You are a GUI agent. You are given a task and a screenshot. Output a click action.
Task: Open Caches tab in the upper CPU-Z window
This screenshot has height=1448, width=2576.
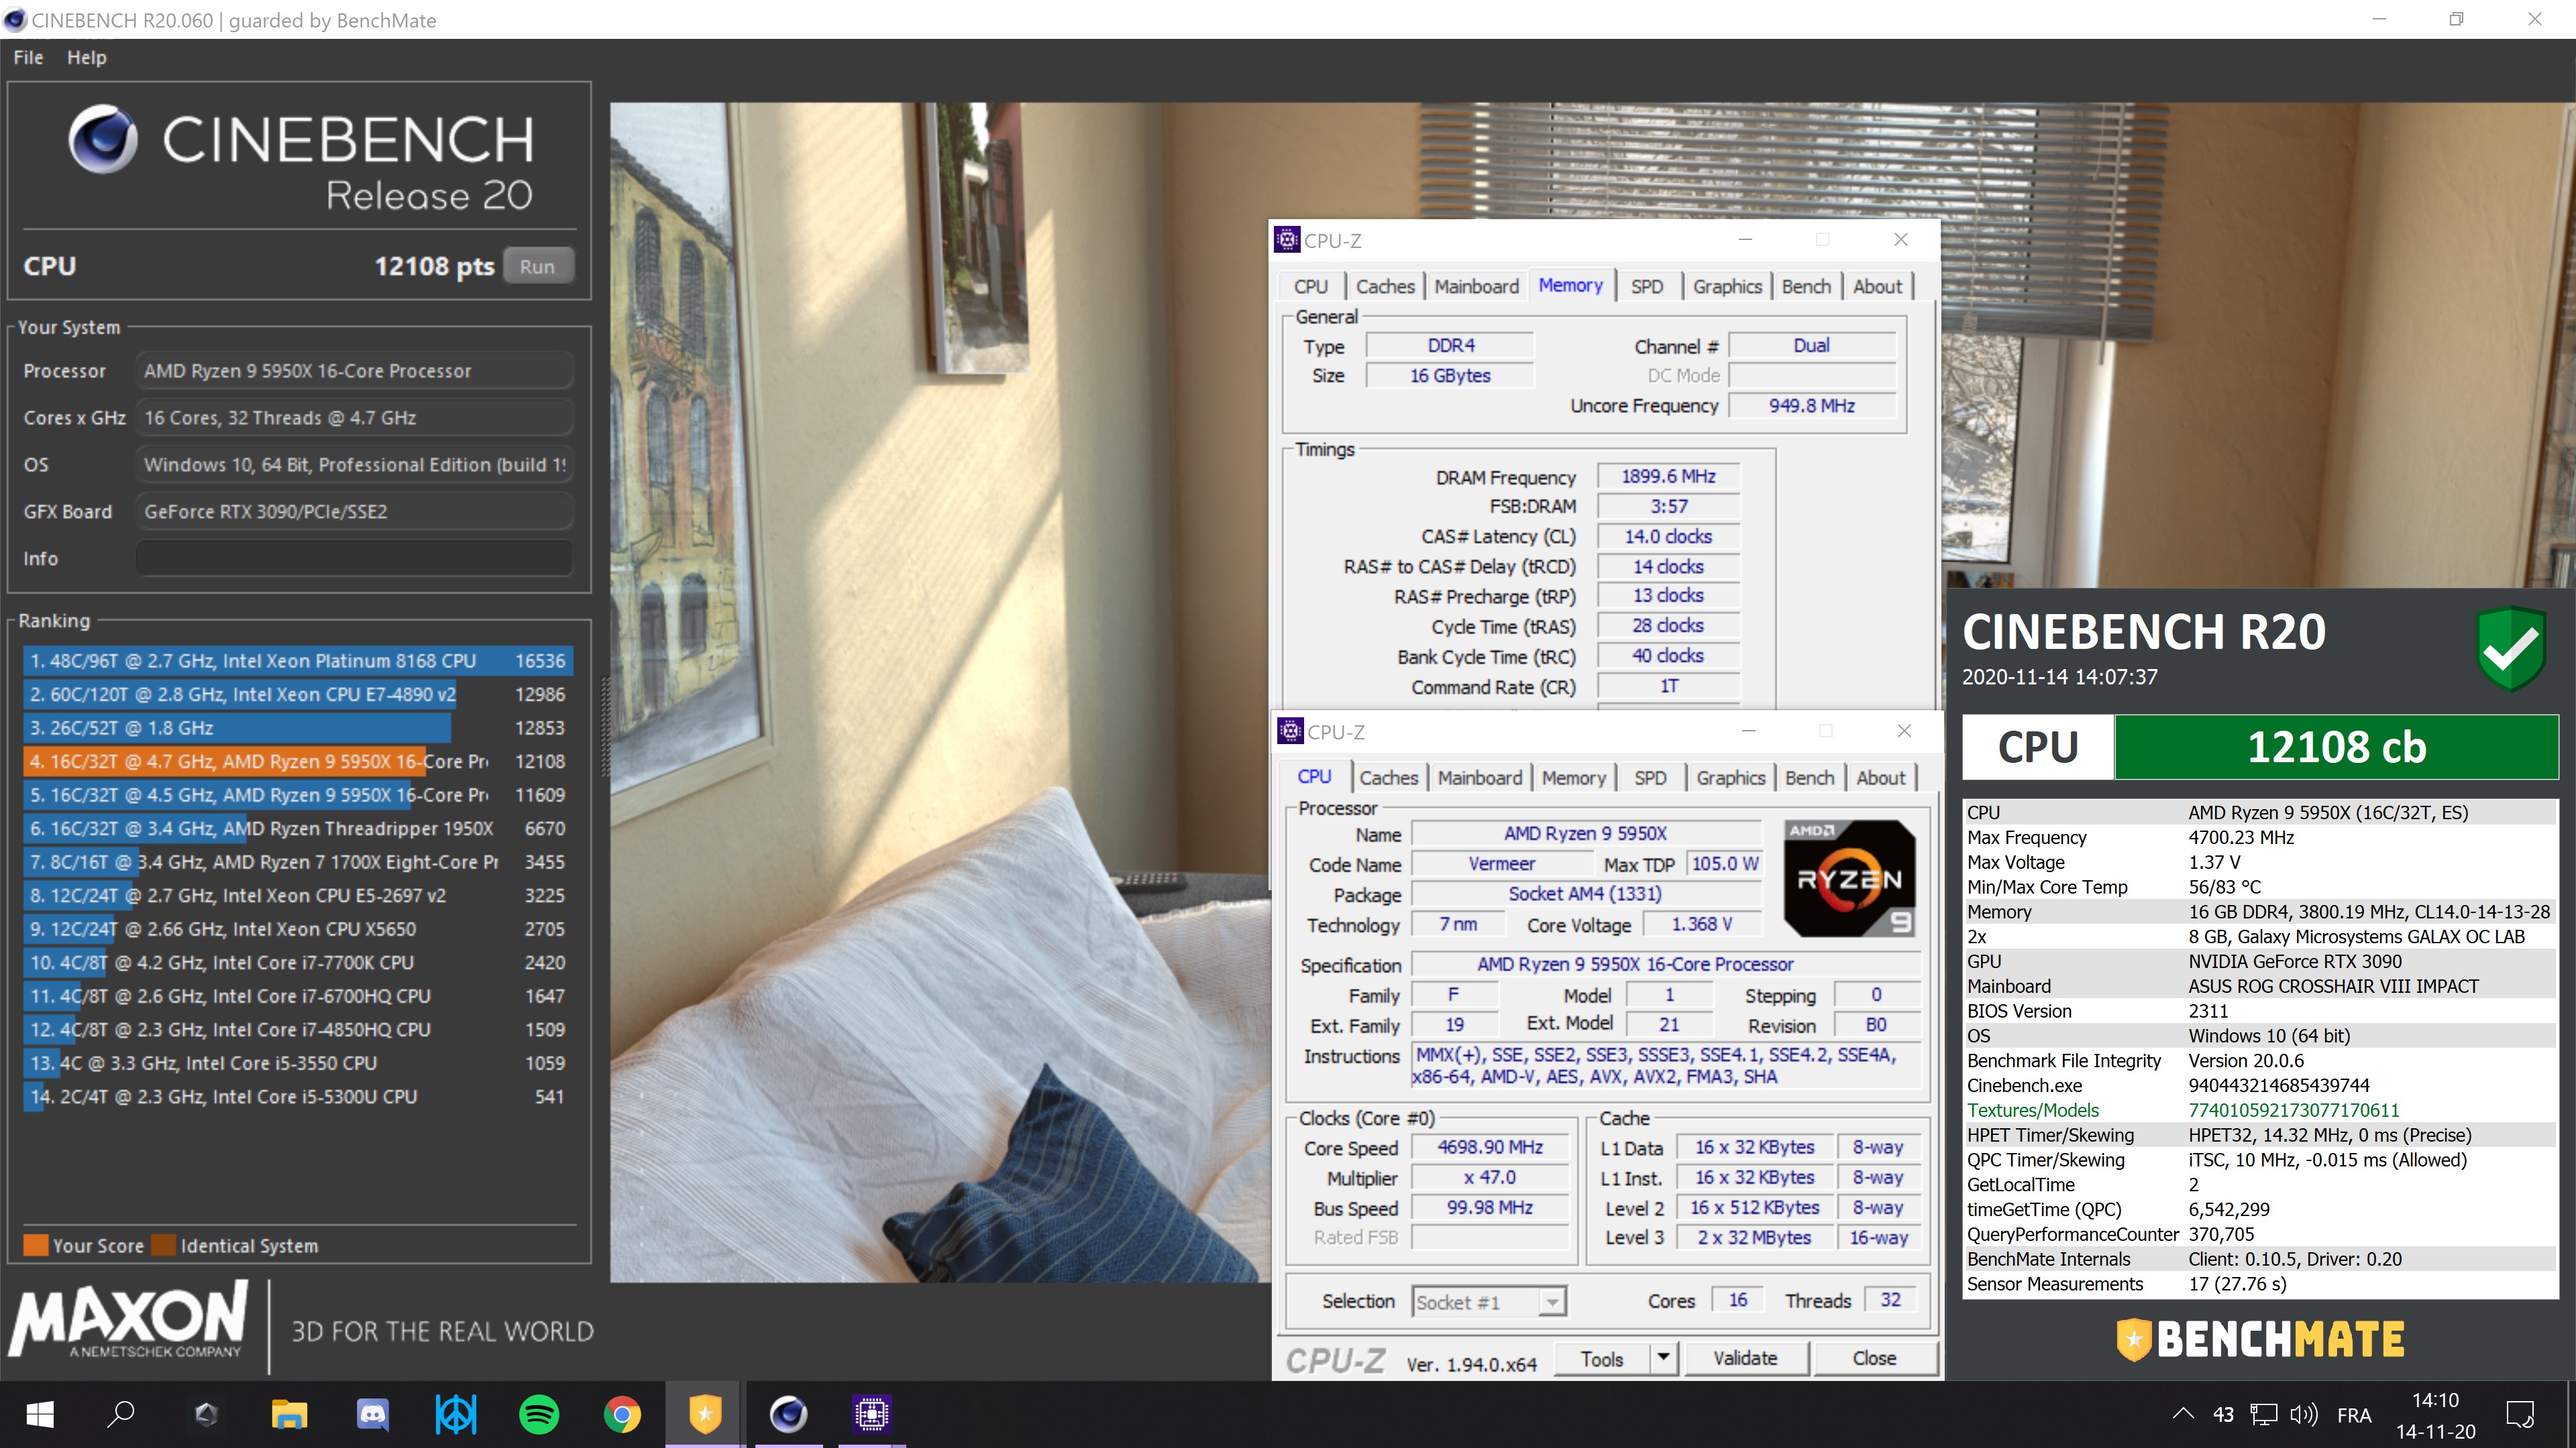tap(1385, 287)
